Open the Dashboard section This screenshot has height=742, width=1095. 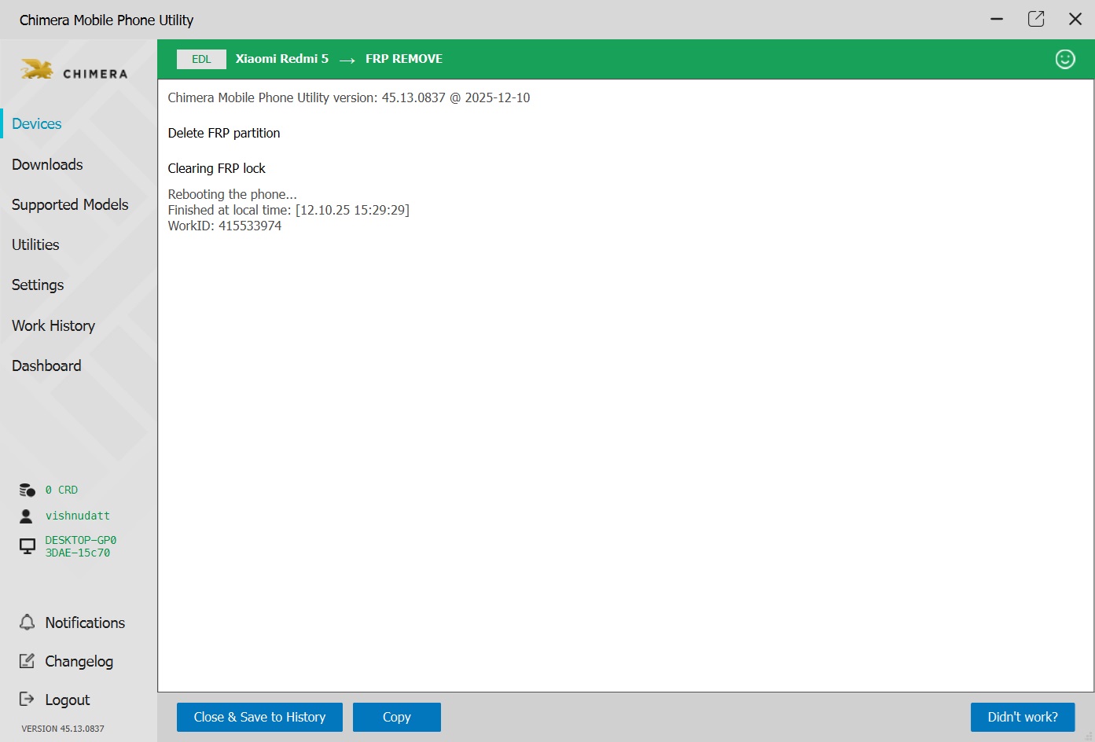(46, 365)
